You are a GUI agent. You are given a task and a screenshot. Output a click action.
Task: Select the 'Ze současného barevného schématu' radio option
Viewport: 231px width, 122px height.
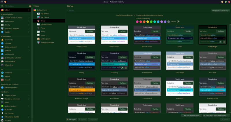[x=135, y=15]
